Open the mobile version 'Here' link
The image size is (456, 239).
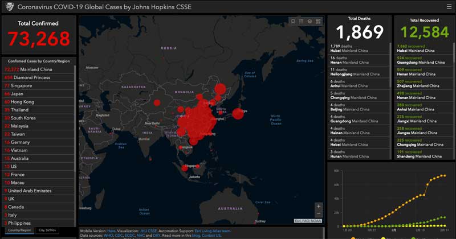(x=111, y=231)
